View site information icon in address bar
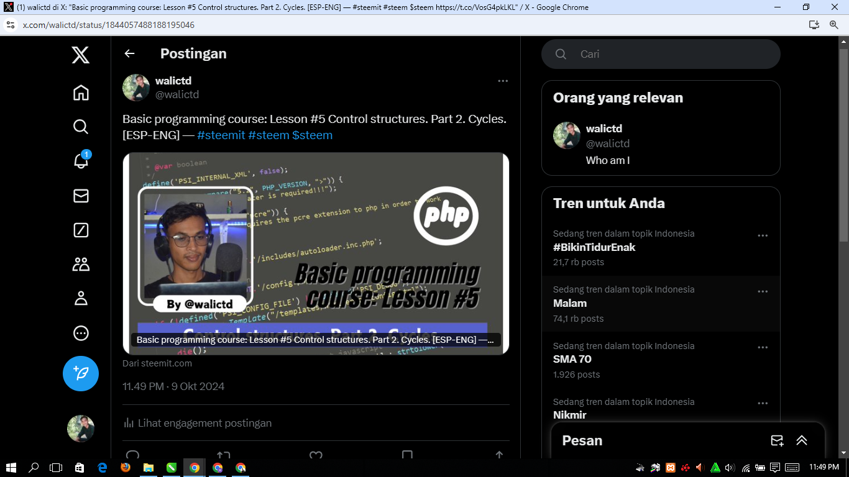 tap(10, 25)
